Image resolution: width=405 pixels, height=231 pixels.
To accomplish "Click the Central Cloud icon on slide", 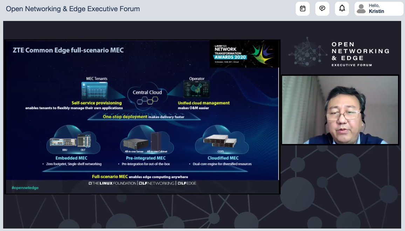I will pos(147,96).
